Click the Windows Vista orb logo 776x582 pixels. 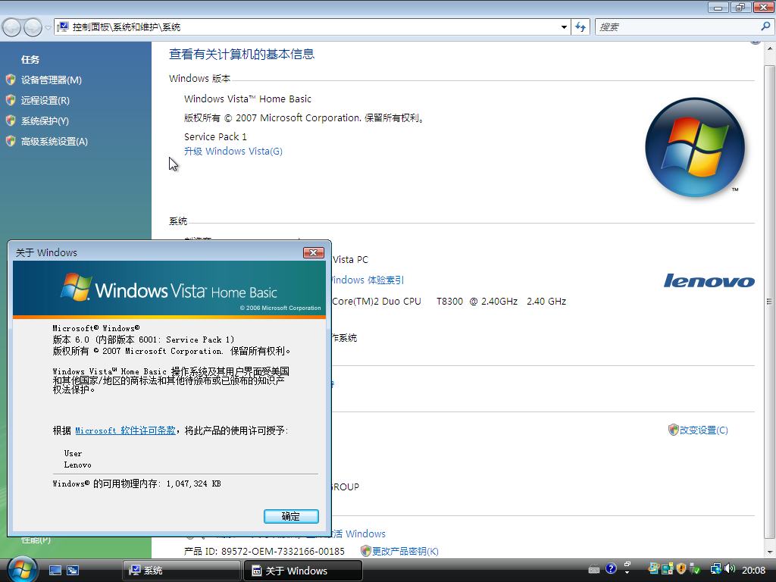[x=695, y=148]
